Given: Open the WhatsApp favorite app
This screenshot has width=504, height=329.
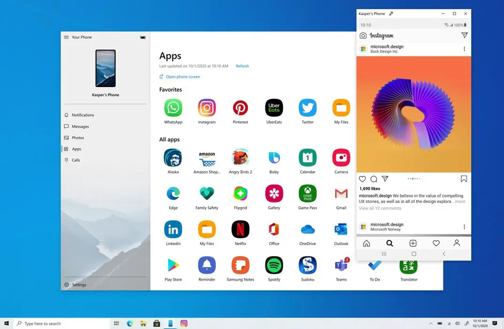Looking at the screenshot, I should [173, 108].
